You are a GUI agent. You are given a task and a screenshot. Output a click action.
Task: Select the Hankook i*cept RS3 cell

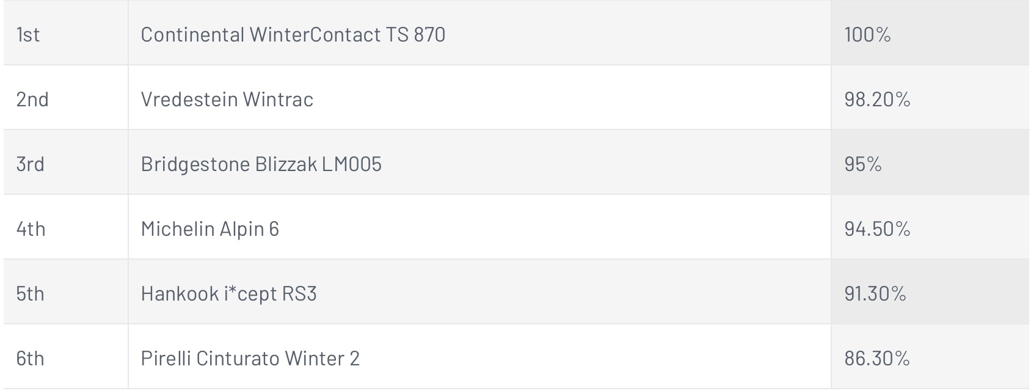coord(479,292)
